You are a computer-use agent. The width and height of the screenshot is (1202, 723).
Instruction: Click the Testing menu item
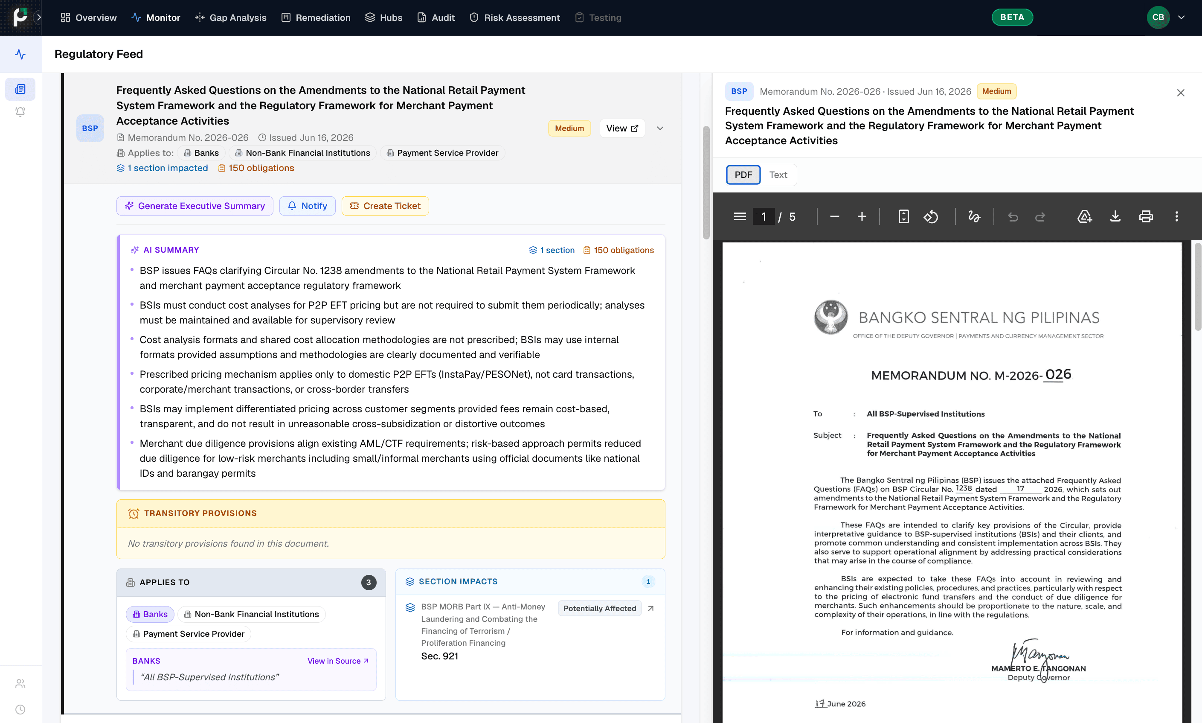pos(598,17)
